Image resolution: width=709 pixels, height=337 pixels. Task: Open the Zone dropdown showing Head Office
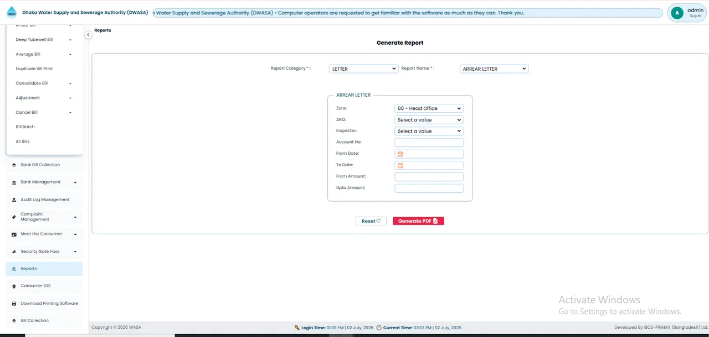click(429, 108)
